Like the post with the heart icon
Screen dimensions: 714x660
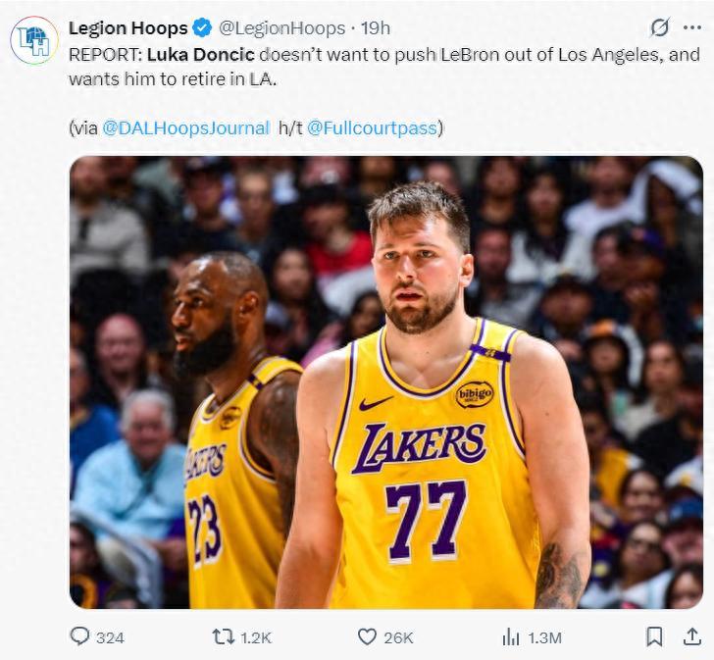[x=367, y=636]
